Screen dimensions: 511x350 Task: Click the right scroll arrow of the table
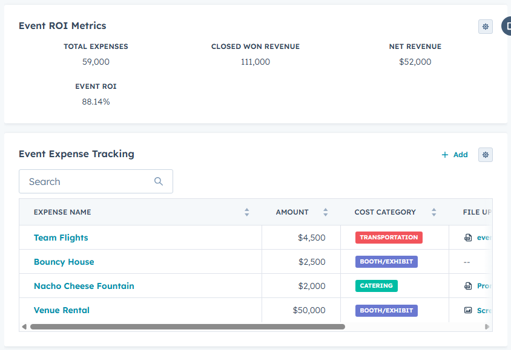tap(487, 326)
